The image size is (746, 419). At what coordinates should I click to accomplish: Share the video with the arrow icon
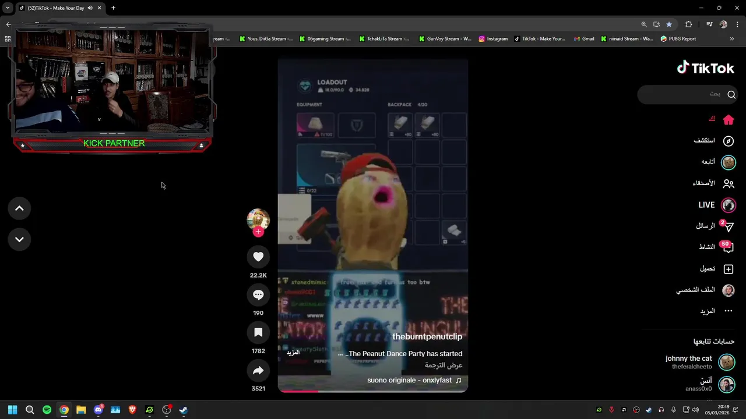[258, 371]
